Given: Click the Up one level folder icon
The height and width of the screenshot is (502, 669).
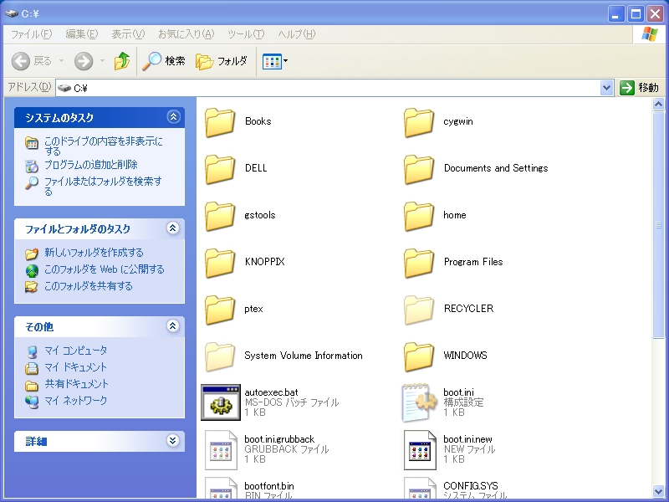Looking at the screenshot, I should [x=122, y=61].
